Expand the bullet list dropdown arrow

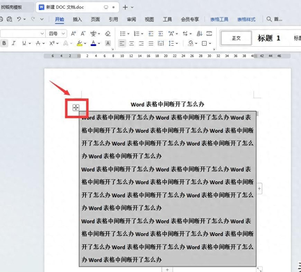128,34
